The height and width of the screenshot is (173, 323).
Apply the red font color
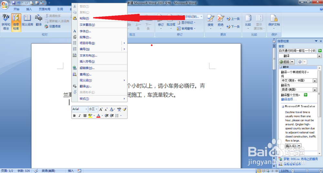[99, 116]
